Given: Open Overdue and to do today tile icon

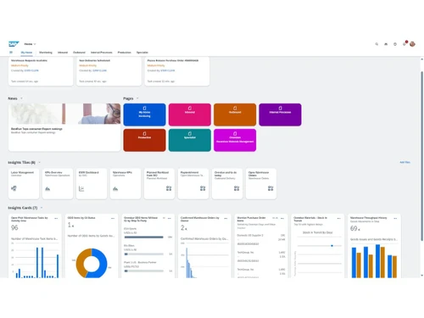Looking at the screenshot, I should pyautogui.click(x=237, y=188).
